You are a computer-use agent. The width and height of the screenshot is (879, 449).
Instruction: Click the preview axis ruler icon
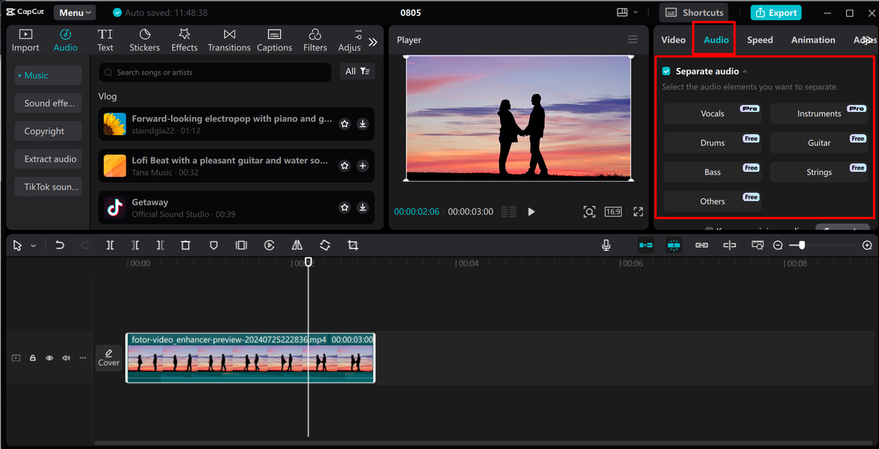tap(757, 245)
